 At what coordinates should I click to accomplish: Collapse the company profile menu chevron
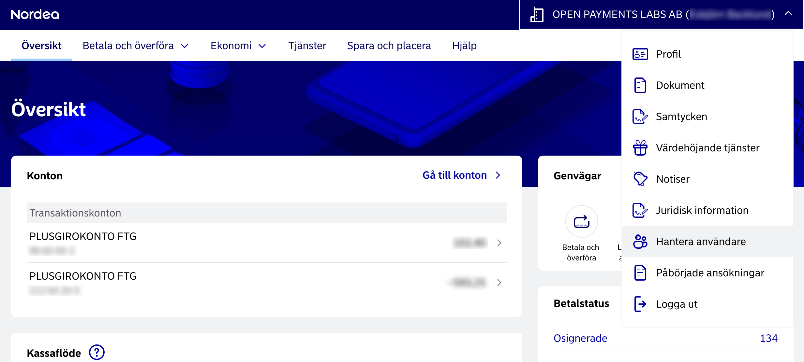click(x=788, y=13)
